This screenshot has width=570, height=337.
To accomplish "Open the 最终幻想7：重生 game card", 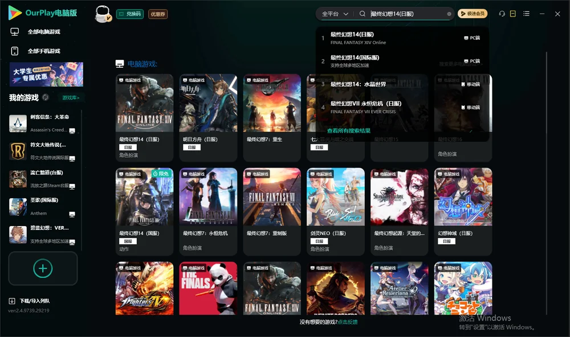I will pyautogui.click(x=272, y=118).
